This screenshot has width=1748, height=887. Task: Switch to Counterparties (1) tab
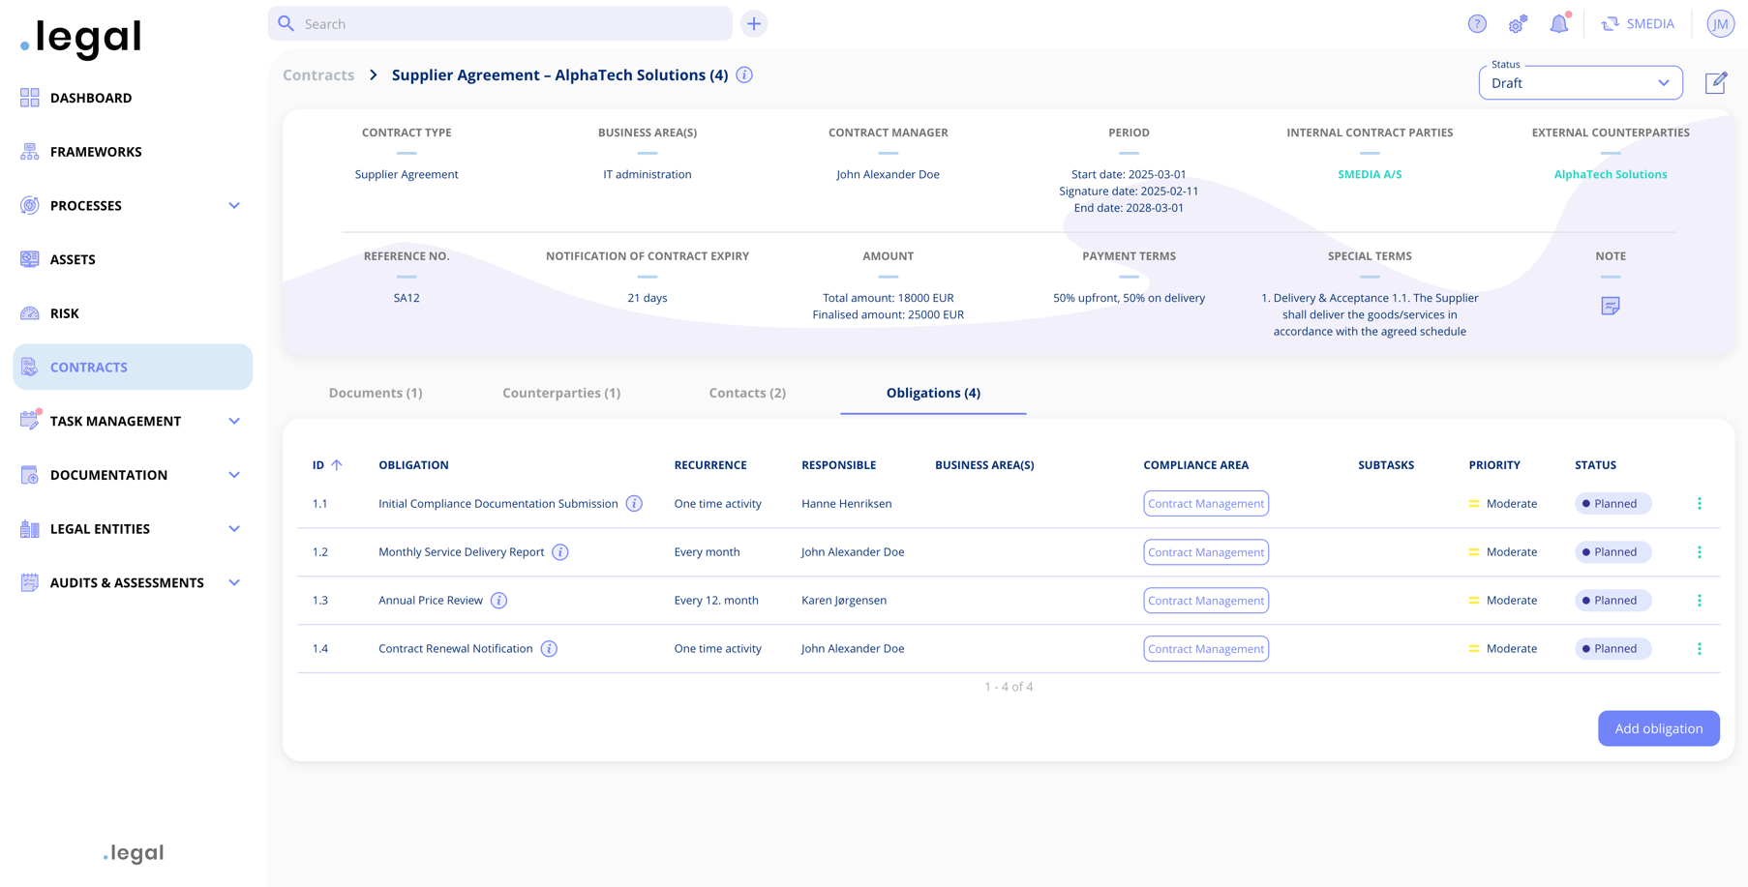pyautogui.click(x=561, y=393)
